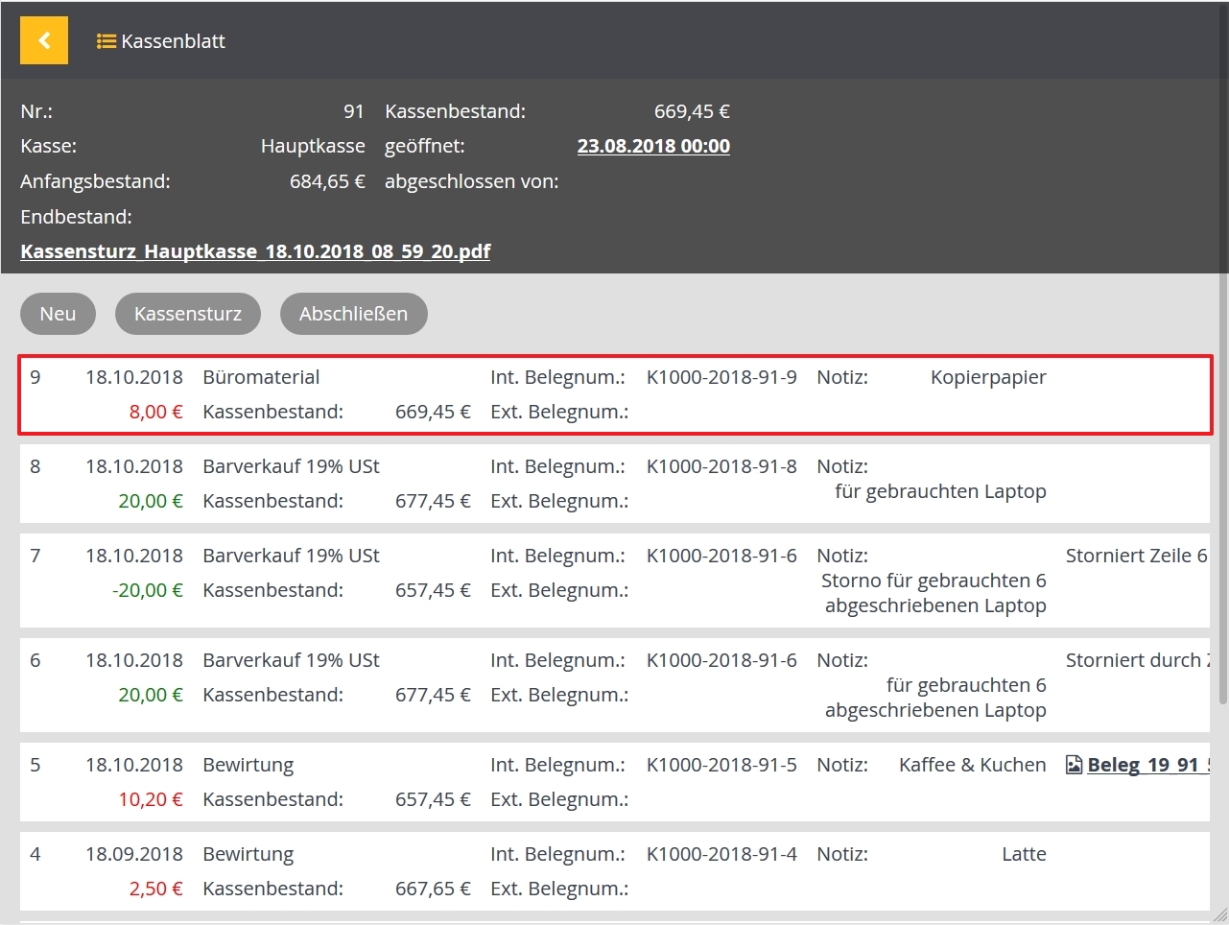Viewport: 1229px width, 925px height.
Task: Click the balance 667,65 € in row 4
Action: point(433,889)
